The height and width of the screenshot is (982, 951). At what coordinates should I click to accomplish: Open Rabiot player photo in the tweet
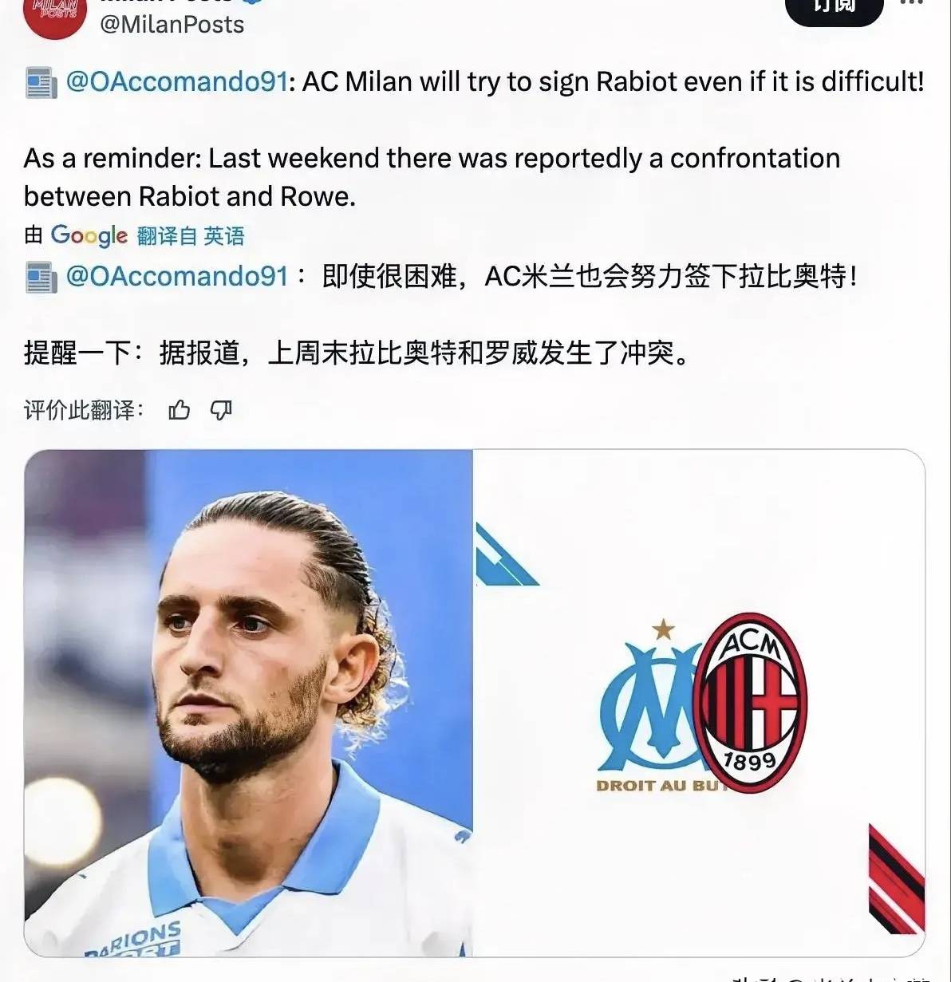[x=248, y=703]
